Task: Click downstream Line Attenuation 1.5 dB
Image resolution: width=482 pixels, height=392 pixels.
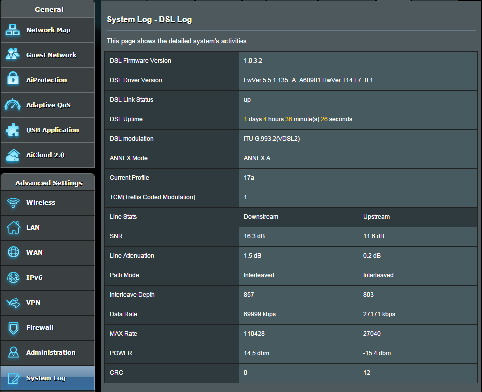Action: tap(252, 256)
